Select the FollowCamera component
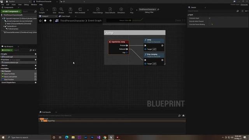Screen dimensions: 249x140 tap(13, 29)
